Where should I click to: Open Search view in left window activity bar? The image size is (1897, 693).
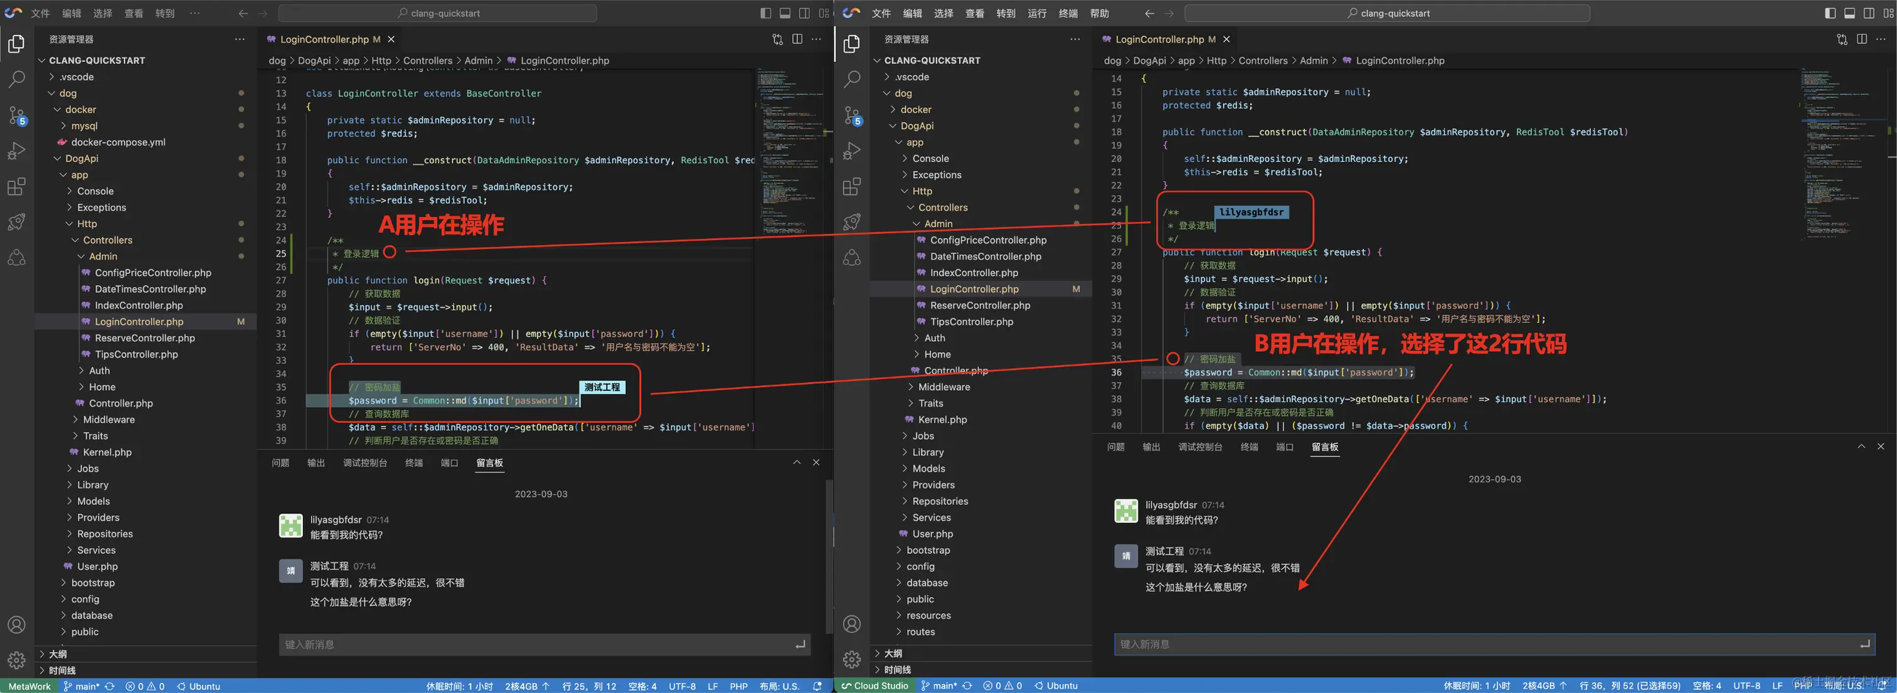click(16, 79)
